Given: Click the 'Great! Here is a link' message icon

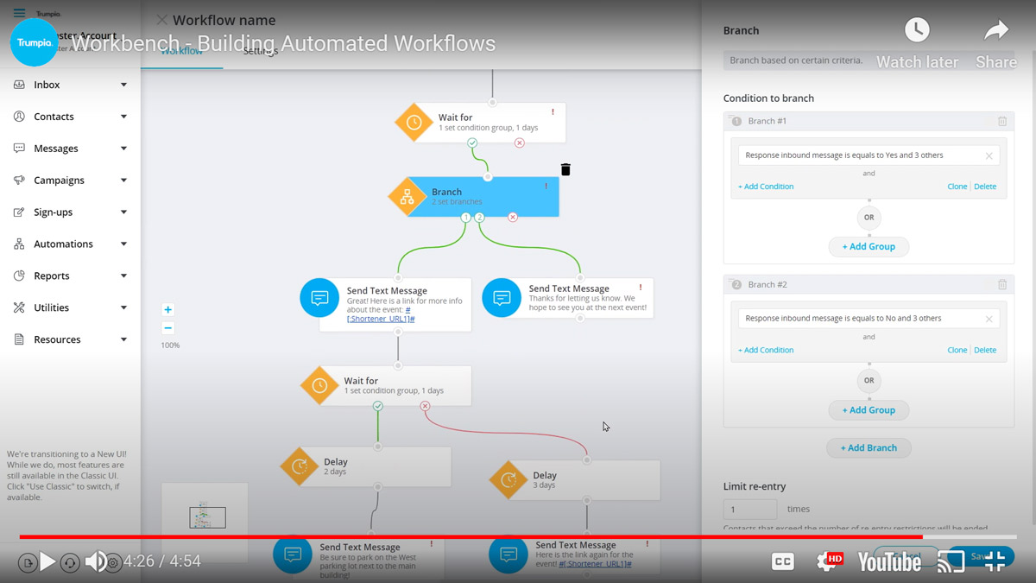Looking at the screenshot, I should 319,298.
